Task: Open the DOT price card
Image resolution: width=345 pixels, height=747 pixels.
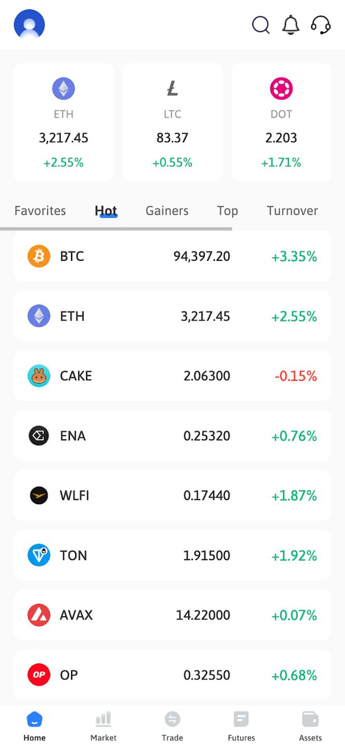Action: tap(281, 122)
